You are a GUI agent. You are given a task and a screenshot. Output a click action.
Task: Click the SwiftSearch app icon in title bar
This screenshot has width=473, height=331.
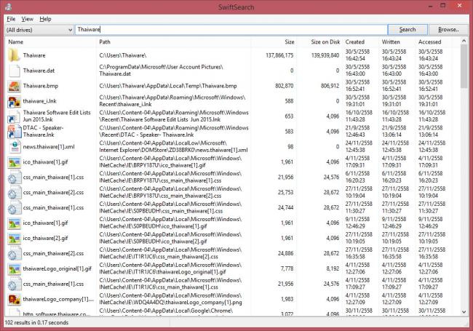point(9,7)
